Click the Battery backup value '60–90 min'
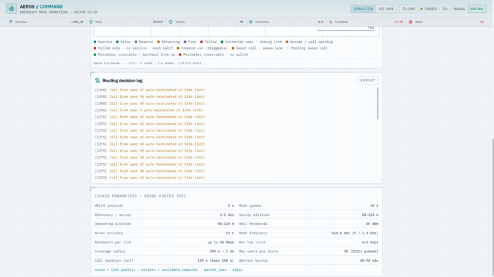 (369, 260)
